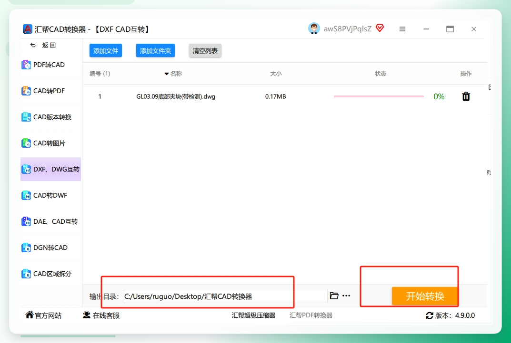Click the DAE、CAD互转 sidebar icon
The height and width of the screenshot is (343, 511).
point(26,221)
